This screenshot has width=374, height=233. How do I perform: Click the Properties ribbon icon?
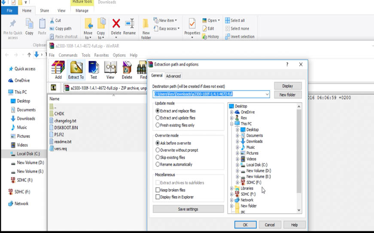pyautogui.click(x=192, y=24)
